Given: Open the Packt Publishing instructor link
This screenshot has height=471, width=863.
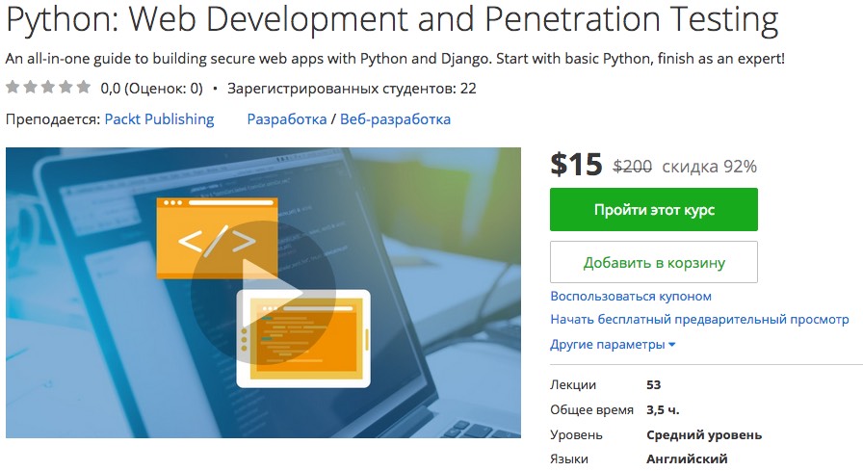Looking at the screenshot, I should click(159, 119).
